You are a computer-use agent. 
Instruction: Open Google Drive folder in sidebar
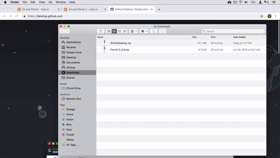(74, 52)
